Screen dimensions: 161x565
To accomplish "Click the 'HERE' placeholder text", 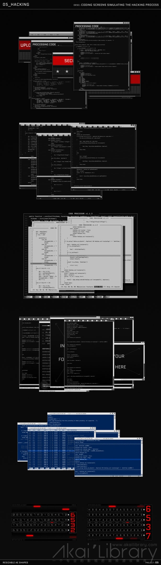I will (x=120, y=367).
